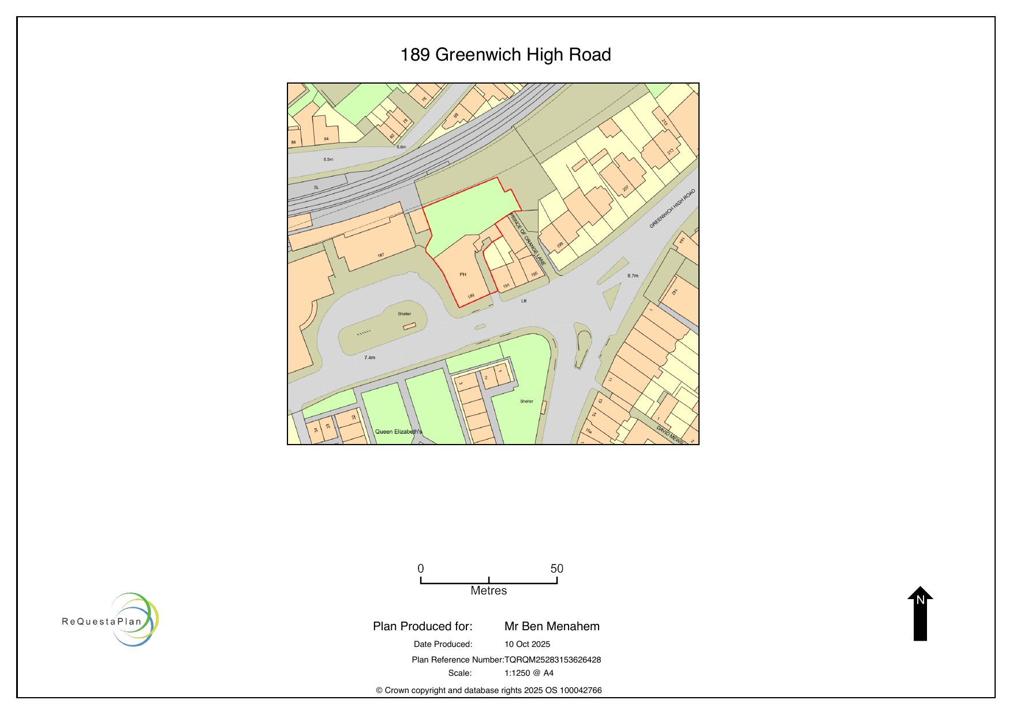Select the name 'Mr Ben Menahem'

pyautogui.click(x=552, y=626)
